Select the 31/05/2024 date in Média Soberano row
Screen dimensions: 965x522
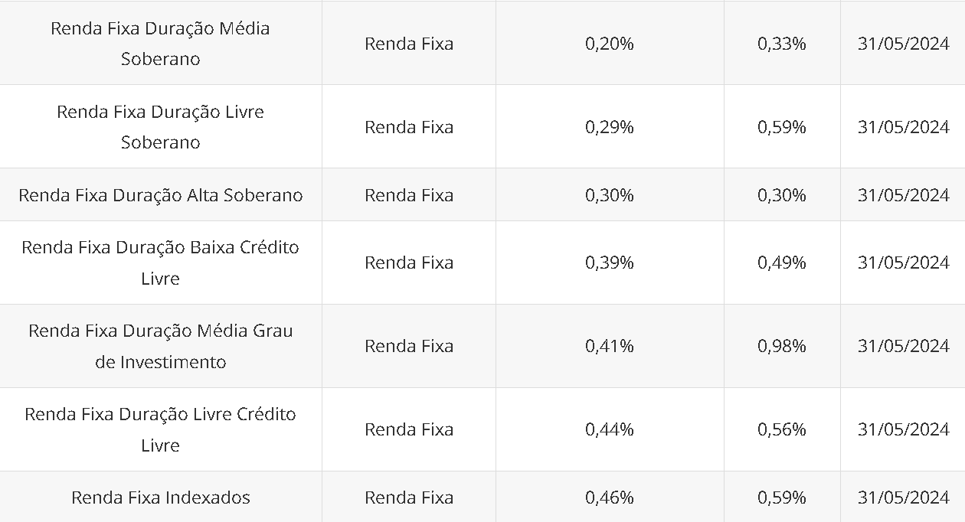click(x=903, y=44)
